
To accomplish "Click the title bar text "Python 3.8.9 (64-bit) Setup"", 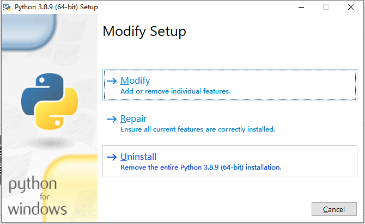I will tap(56, 7).
